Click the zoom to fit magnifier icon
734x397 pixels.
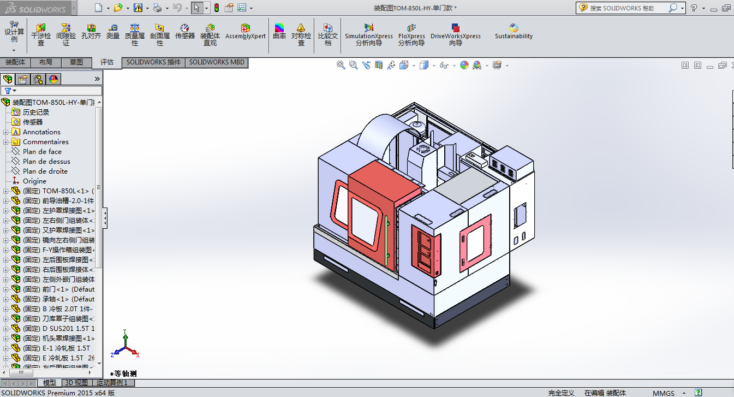[x=341, y=65]
